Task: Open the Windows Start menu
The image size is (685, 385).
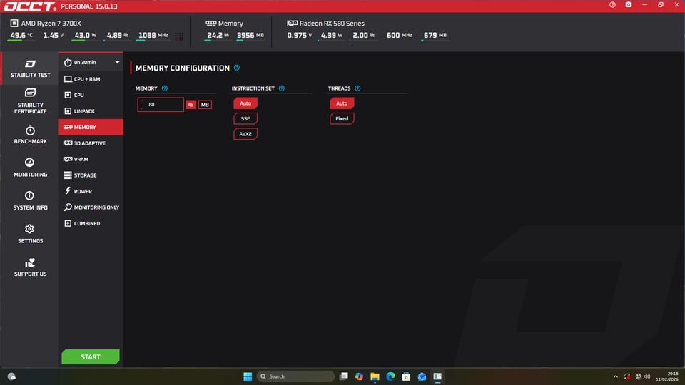Action: point(248,376)
